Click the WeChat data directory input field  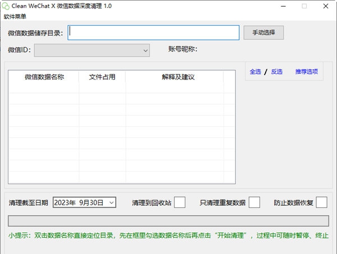pos(153,33)
